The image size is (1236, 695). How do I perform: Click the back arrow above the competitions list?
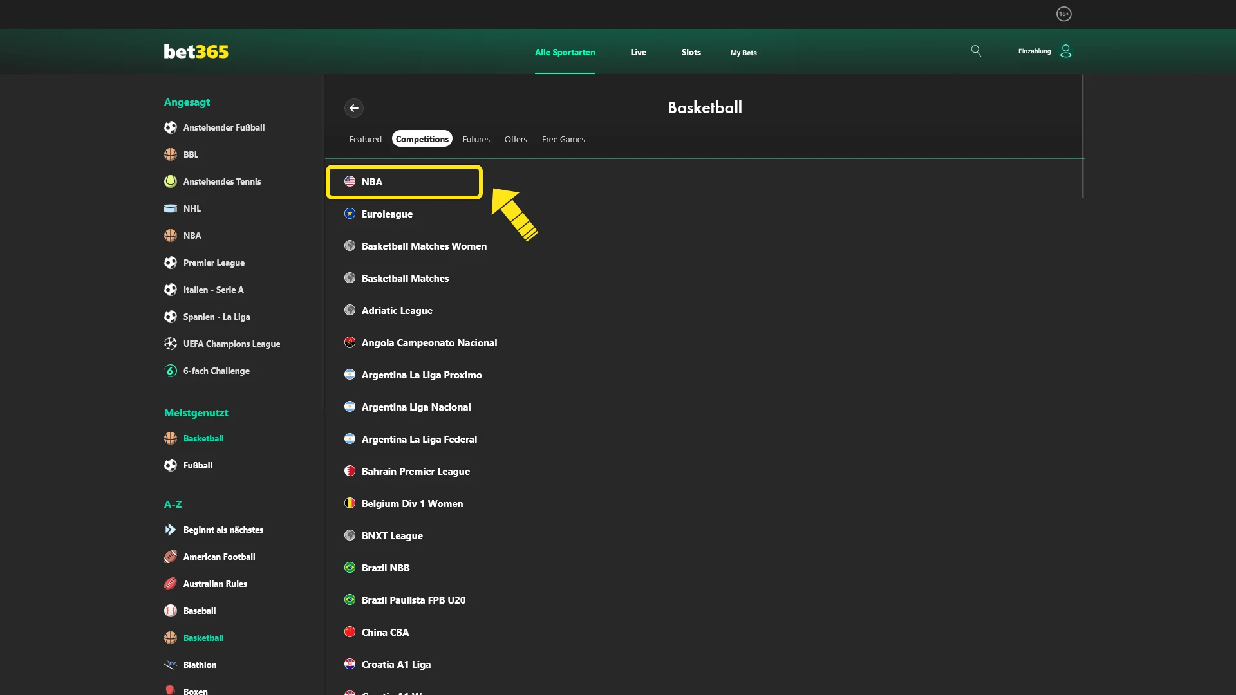(x=354, y=108)
